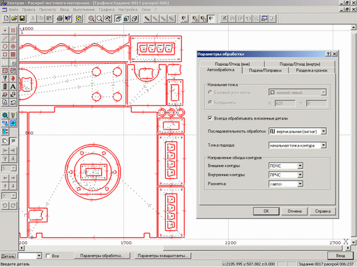
Task: Select the text tool letter A
Action: click(13, 86)
